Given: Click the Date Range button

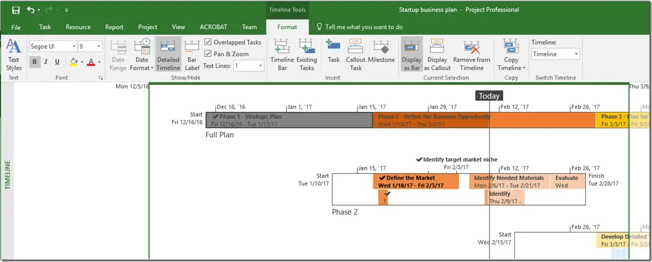Looking at the screenshot, I should click(118, 55).
